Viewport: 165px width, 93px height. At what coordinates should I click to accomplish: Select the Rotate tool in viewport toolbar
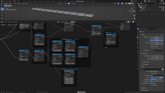(x=2, y=19)
